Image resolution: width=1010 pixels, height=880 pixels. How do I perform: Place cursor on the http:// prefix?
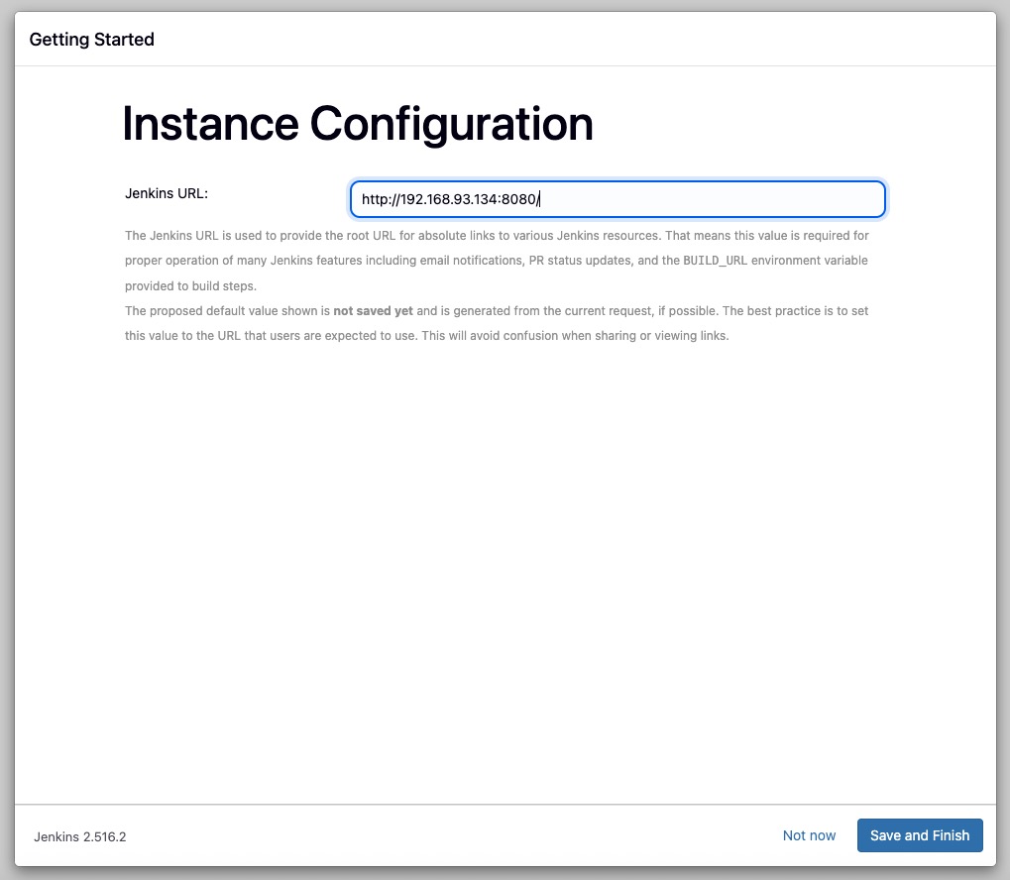pyautogui.click(x=379, y=199)
